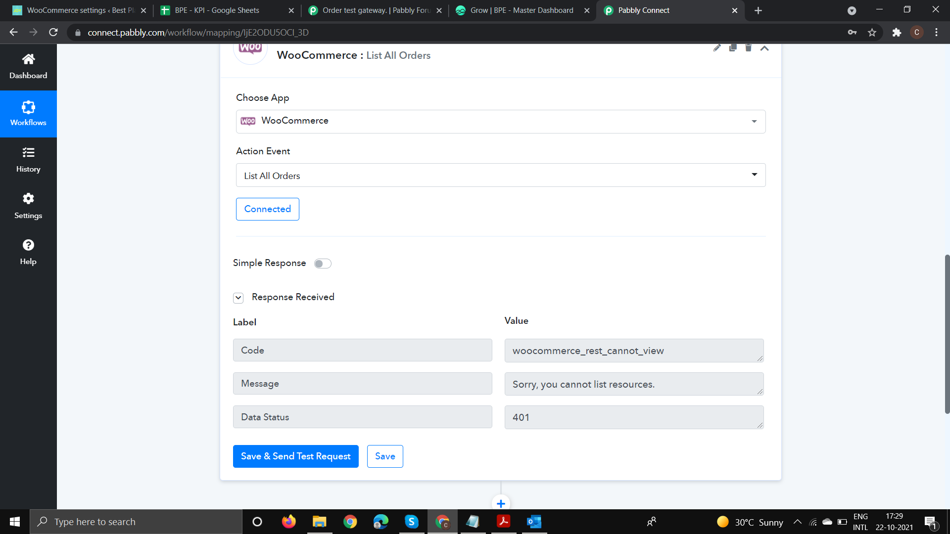Open Help in the sidebar
Viewport: 950px width, 534px height.
[28, 253]
